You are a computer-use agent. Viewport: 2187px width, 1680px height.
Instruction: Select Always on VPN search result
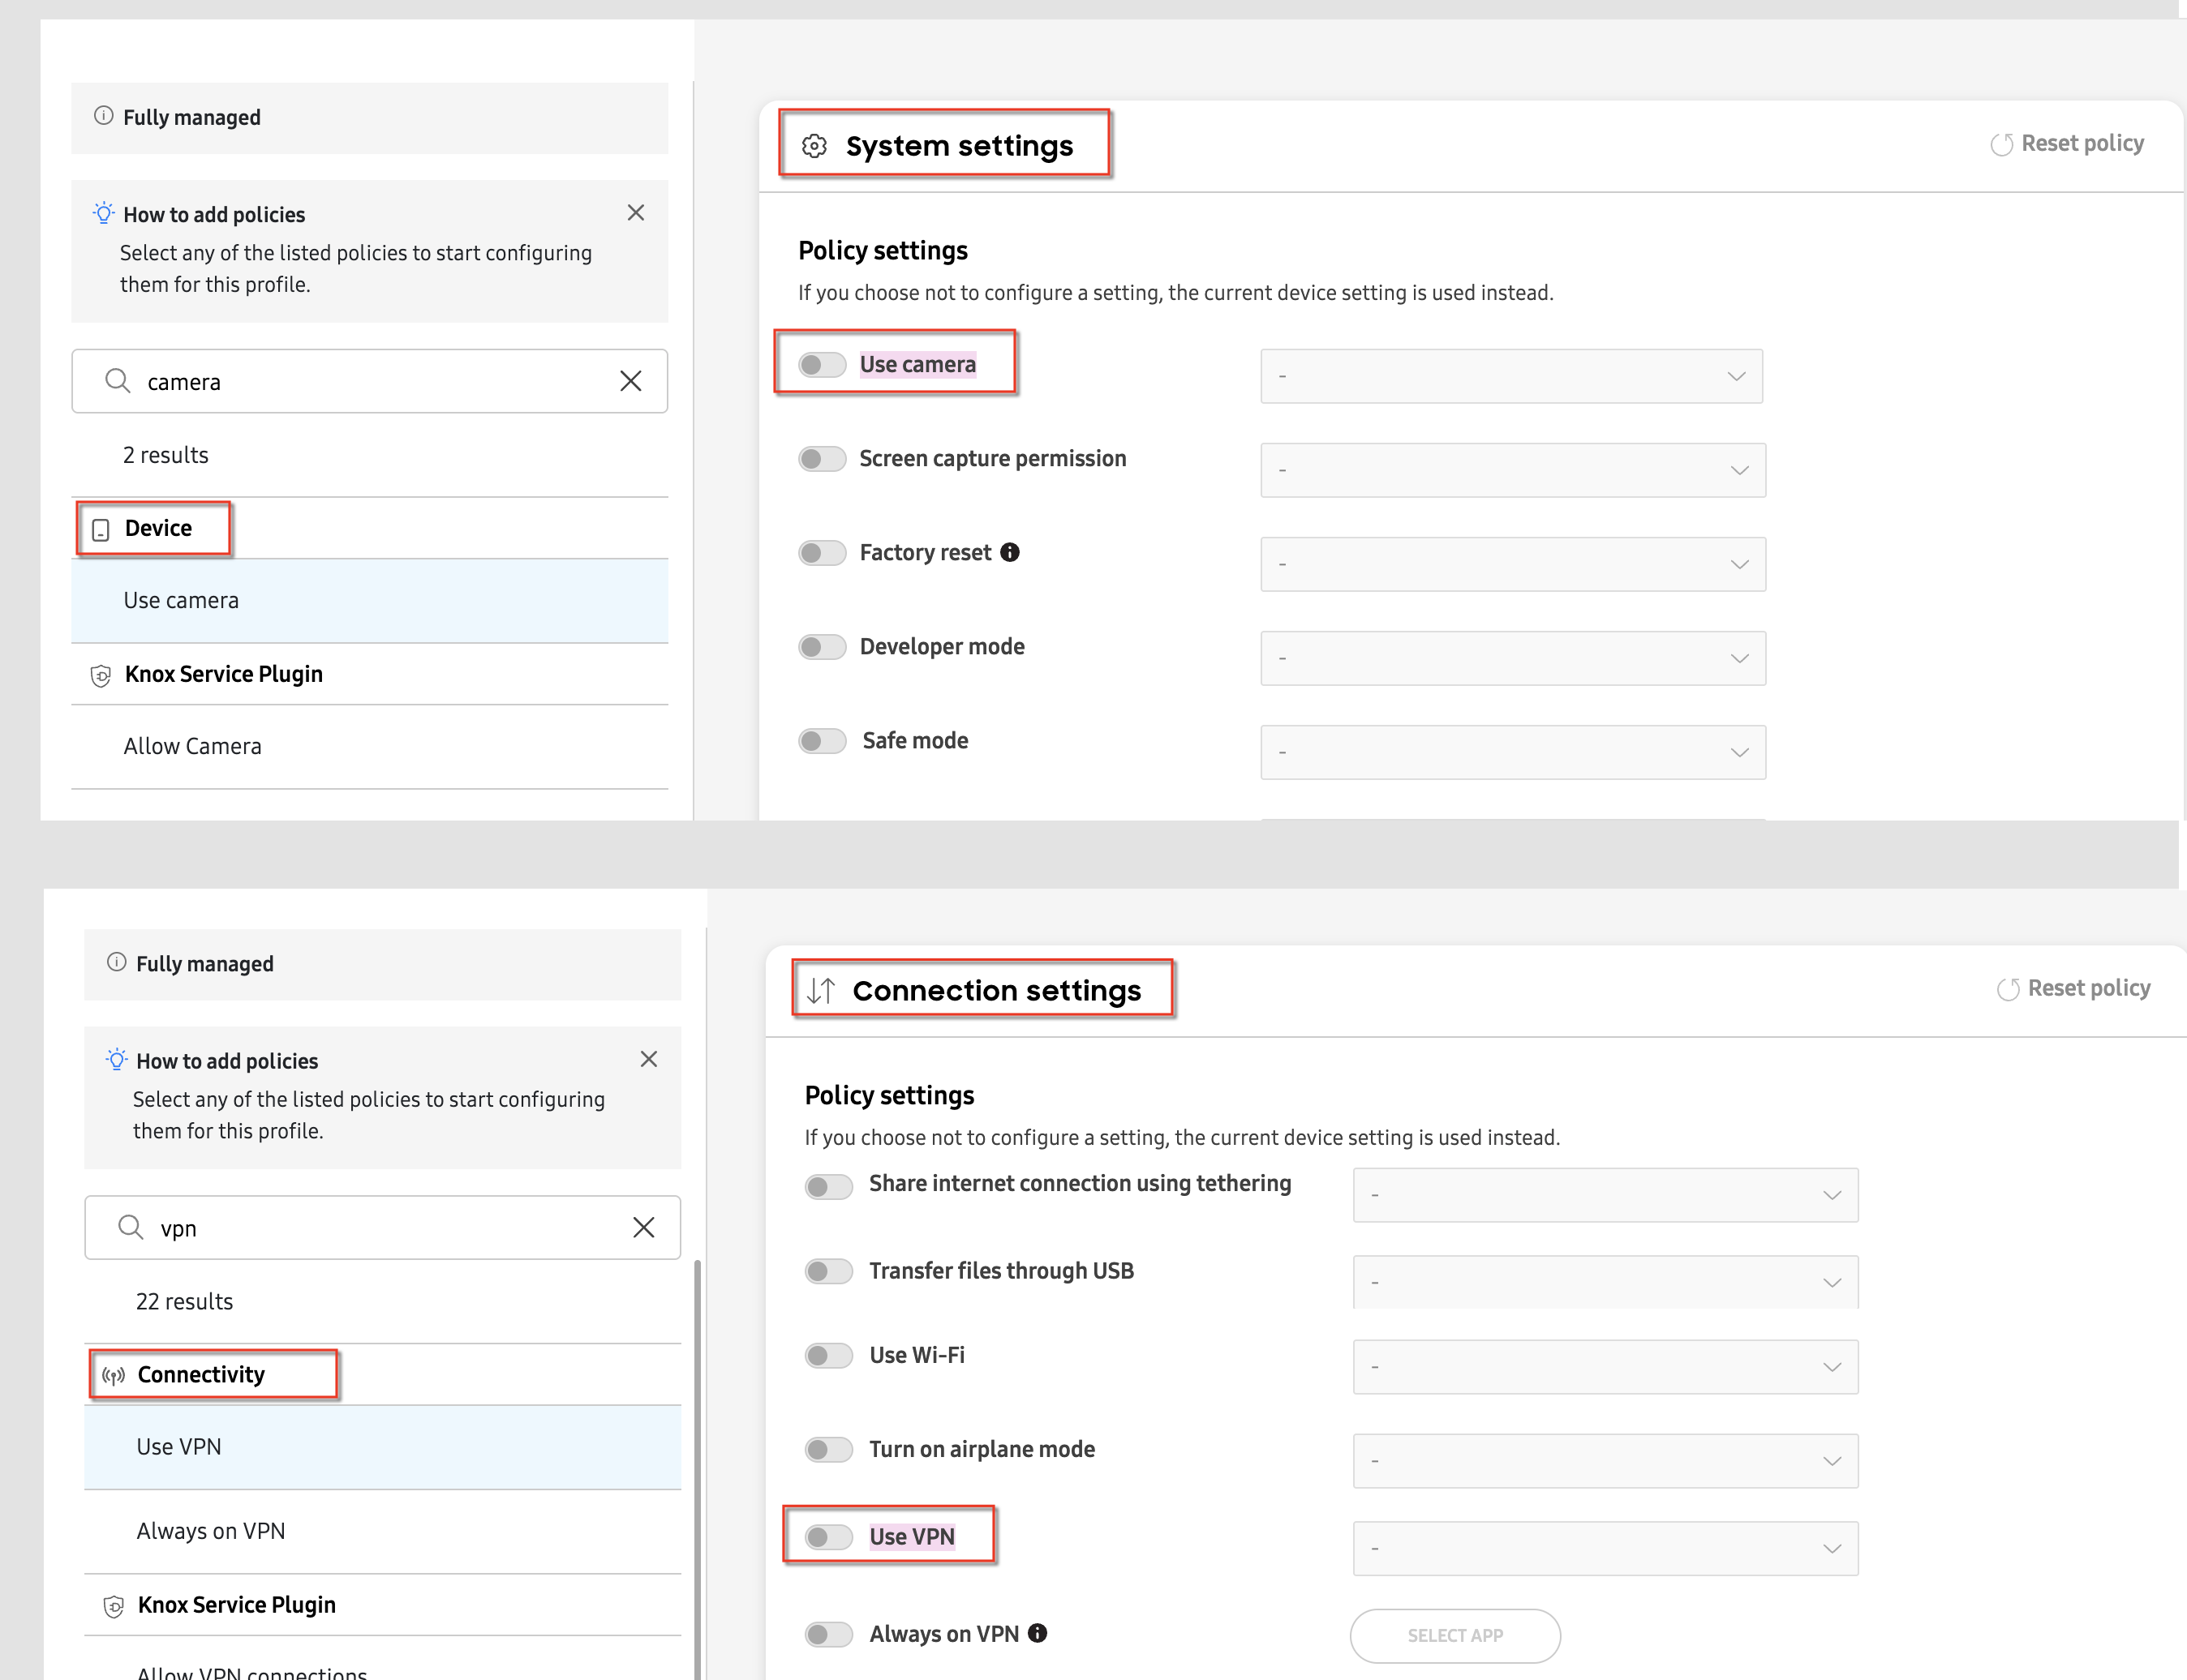[x=382, y=1531]
